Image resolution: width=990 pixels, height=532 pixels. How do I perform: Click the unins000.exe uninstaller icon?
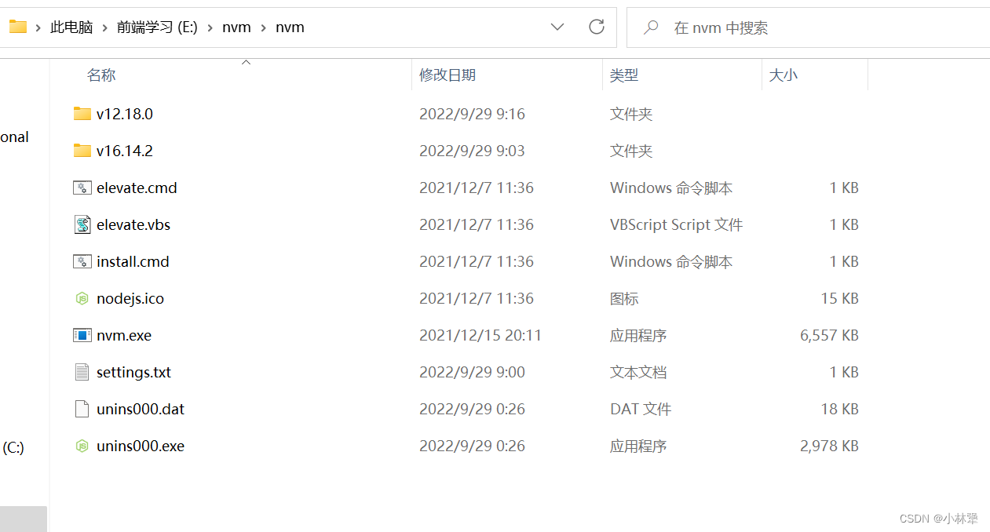point(82,446)
